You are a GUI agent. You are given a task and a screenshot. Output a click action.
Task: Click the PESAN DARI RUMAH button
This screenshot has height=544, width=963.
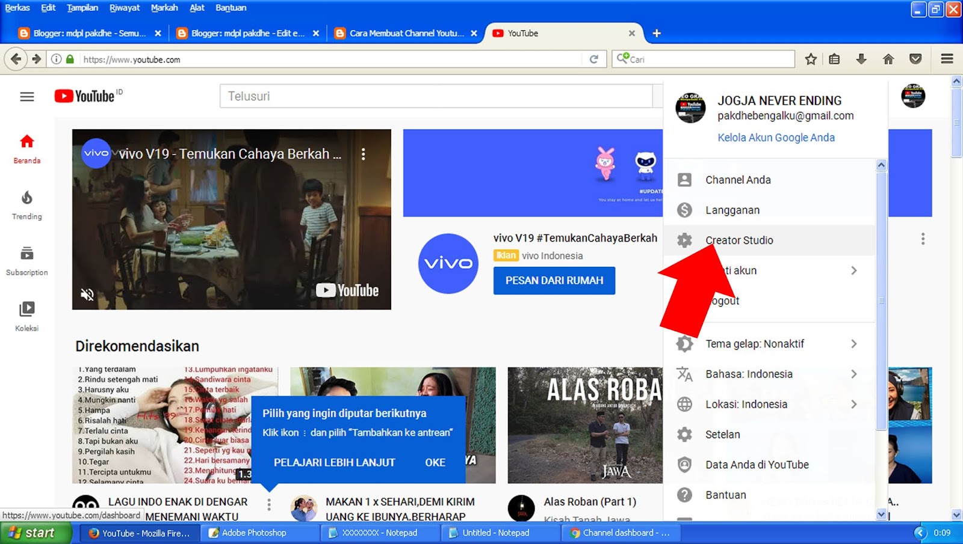point(554,281)
